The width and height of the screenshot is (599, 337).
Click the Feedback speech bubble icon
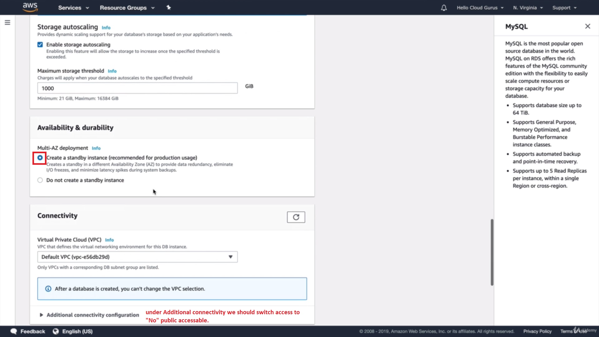coord(14,331)
